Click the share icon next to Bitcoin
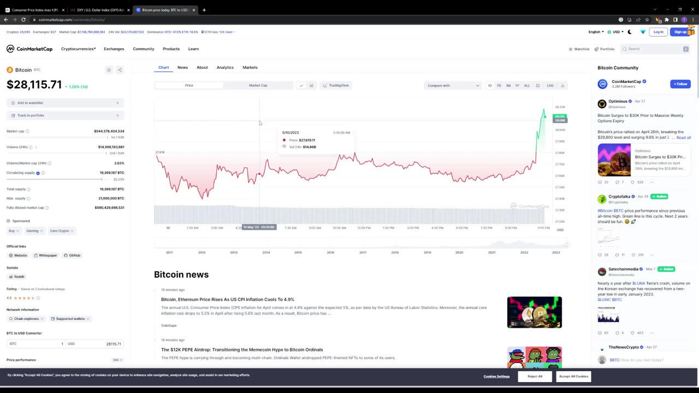Screen dimensions: 699x393 click(x=120, y=70)
